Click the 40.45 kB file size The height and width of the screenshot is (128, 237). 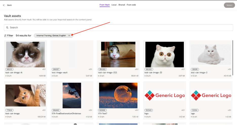227,76
